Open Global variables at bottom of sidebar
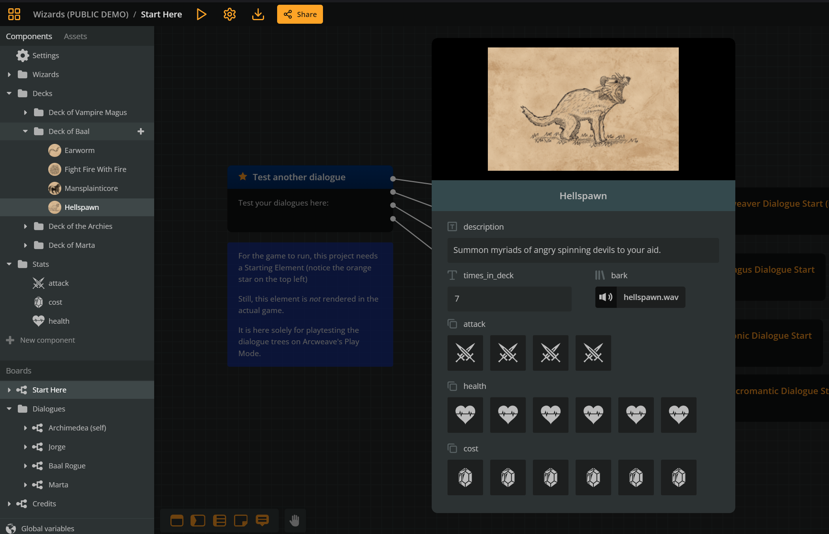This screenshot has width=829, height=534. click(x=47, y=528)
